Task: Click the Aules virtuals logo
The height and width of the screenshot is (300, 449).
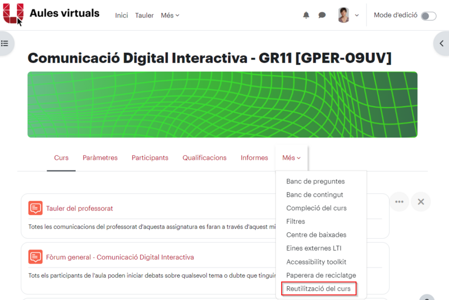Action: [13, 13]
